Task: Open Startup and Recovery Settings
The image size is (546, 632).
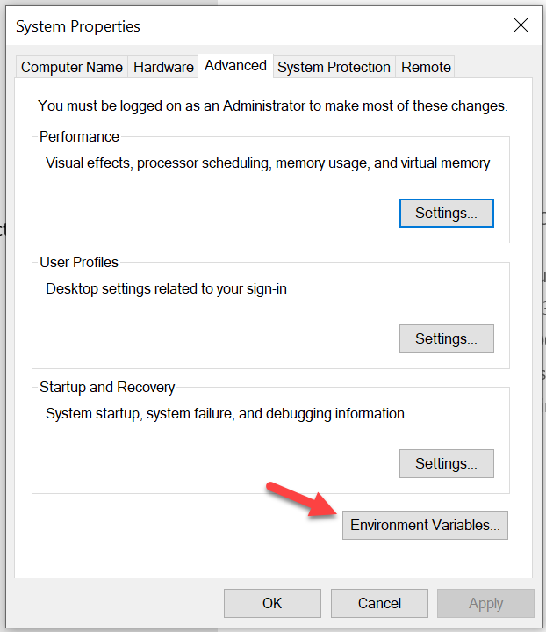Action: tap(446, 463)
